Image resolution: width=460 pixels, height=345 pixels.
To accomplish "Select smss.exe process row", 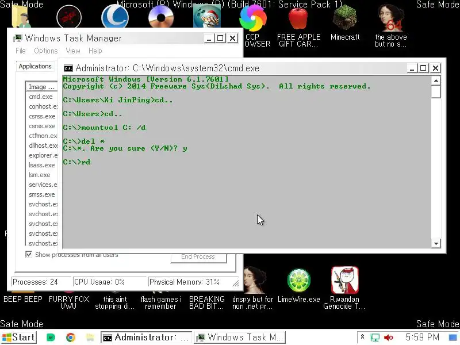I will point(42,194).
